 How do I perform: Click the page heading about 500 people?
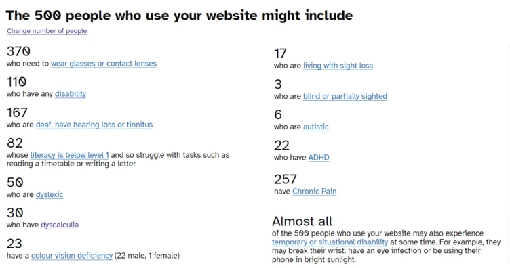click(x=179, y=16)
